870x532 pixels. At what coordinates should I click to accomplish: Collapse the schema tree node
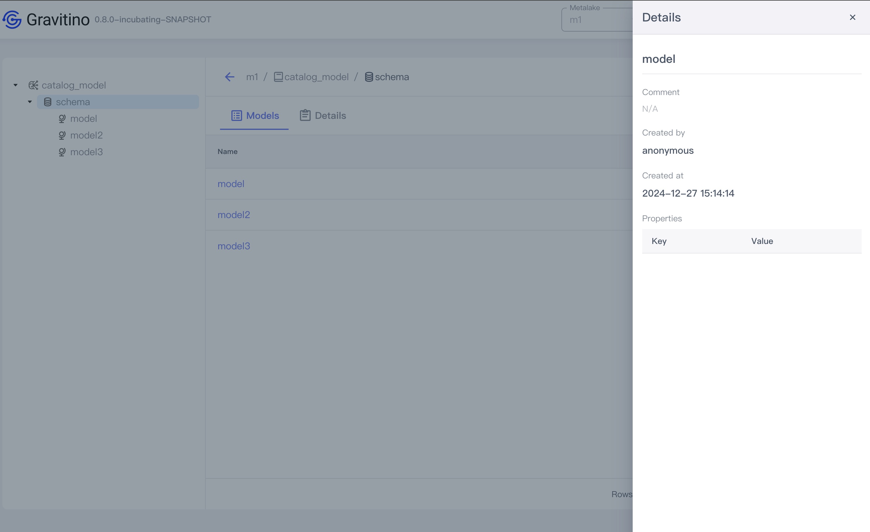tap(30, 102)
